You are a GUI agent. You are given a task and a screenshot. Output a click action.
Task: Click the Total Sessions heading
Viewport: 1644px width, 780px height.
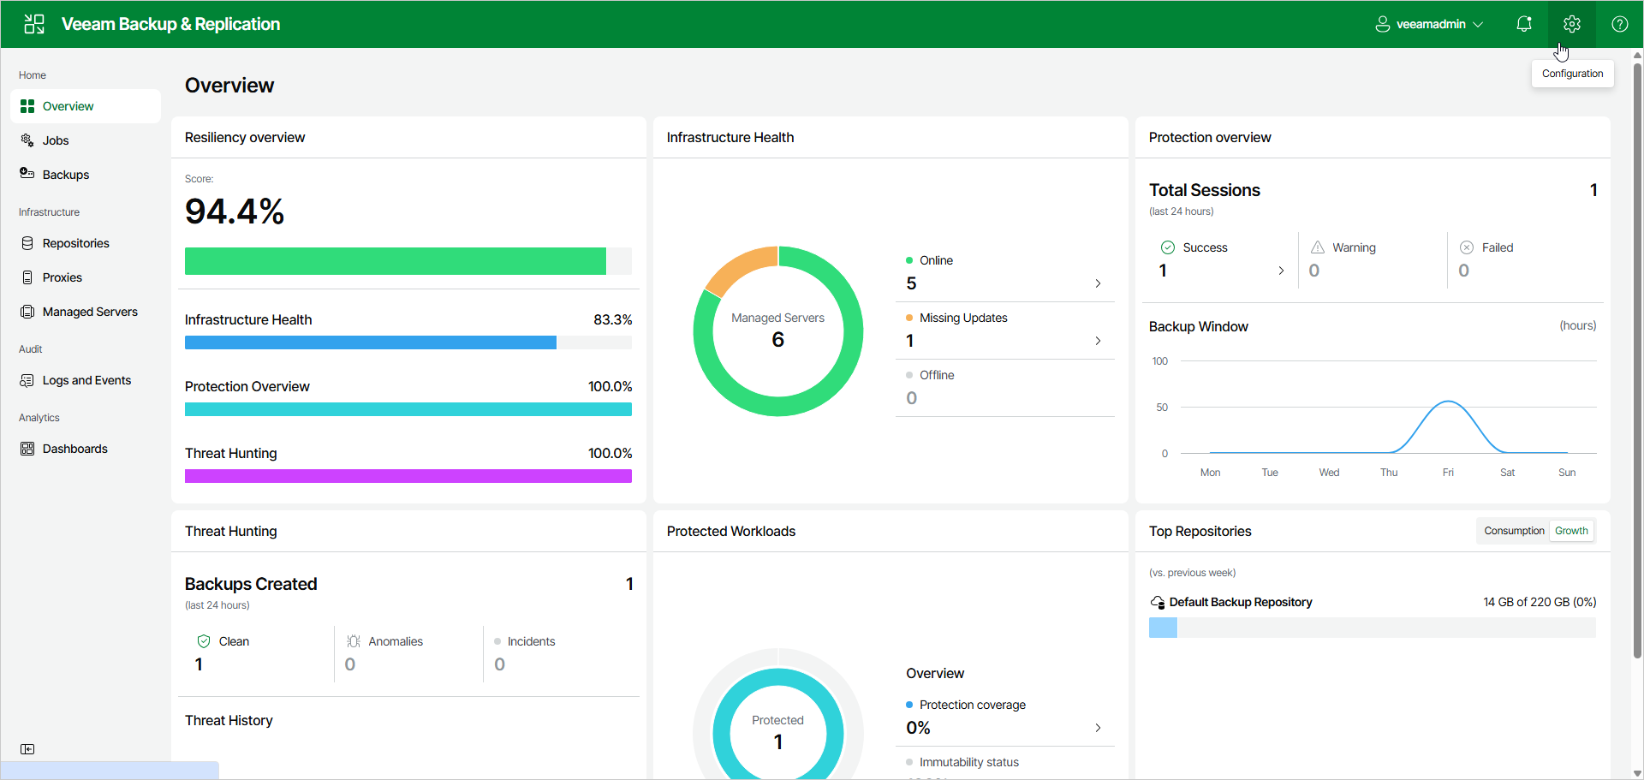[1205, 190]
